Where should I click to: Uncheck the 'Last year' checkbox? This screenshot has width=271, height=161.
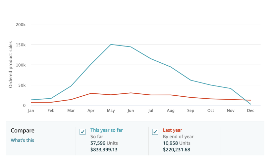click(155, 132)
